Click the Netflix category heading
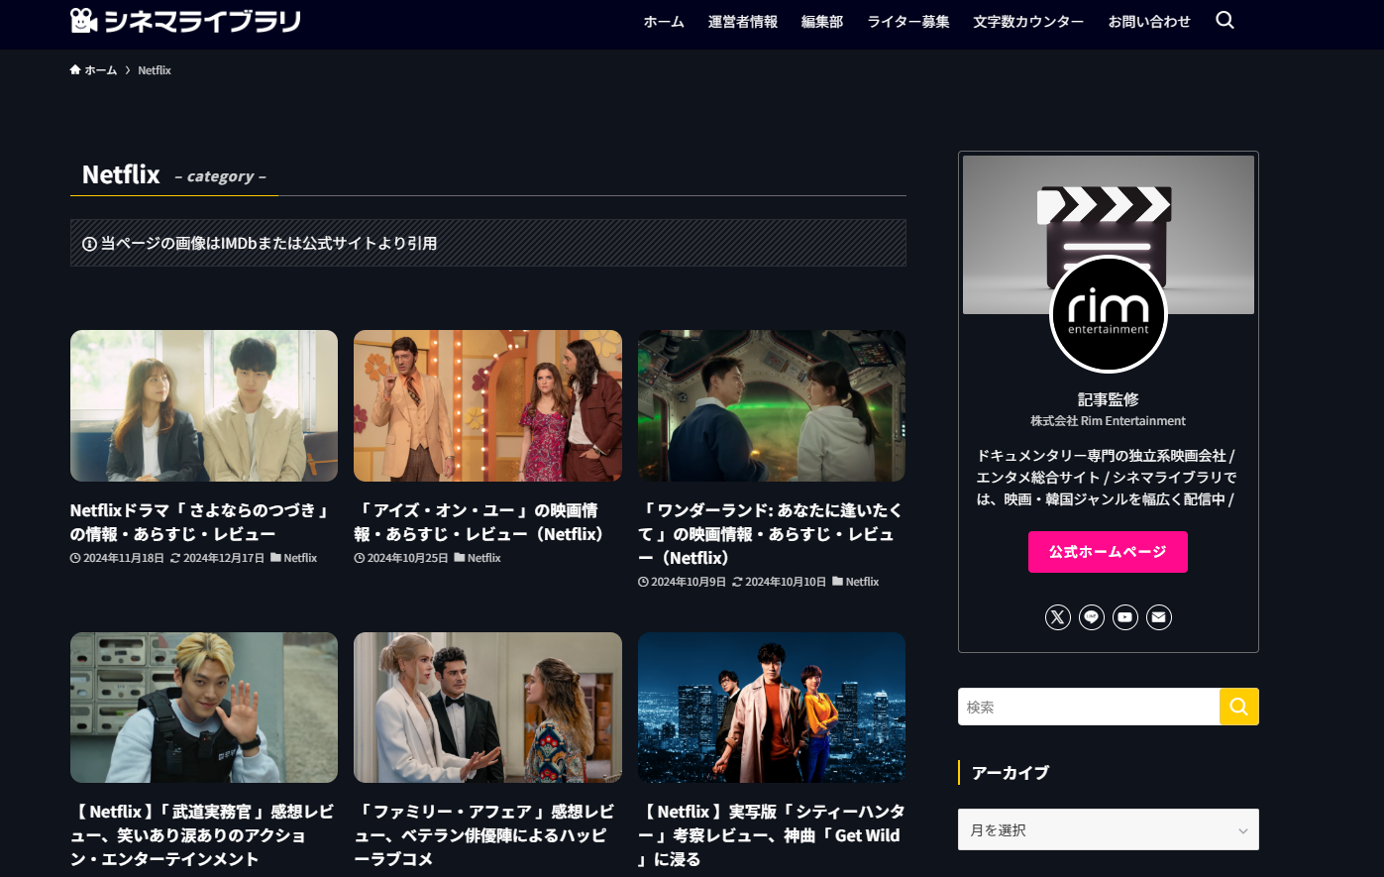The width and height of the screenshot is (1384, 877). [x=121, y=175]
